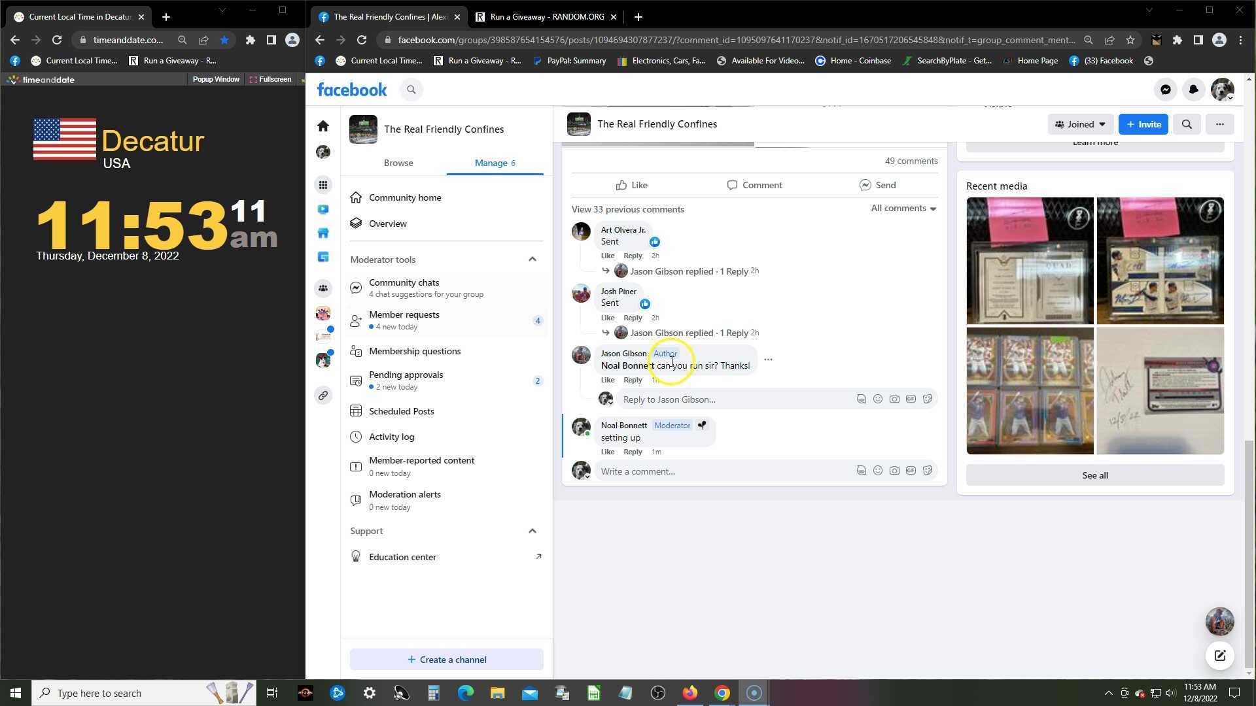The width and height of the screenshot is (1256, 706).
Task: Switch to Run a Giveaway RANDOM.ORG tab
Action: pyautogui.click(x=546, y=17)
